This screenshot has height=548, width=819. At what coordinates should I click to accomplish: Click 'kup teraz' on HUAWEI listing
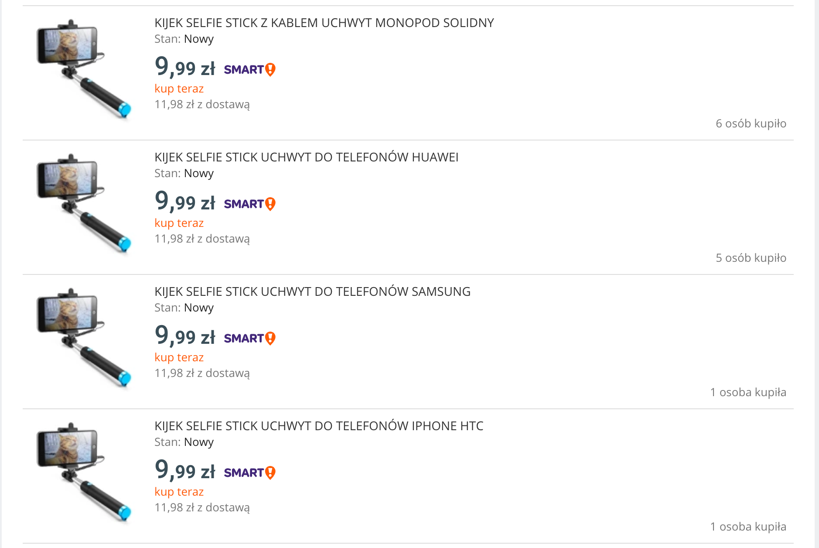pos(179,223)
